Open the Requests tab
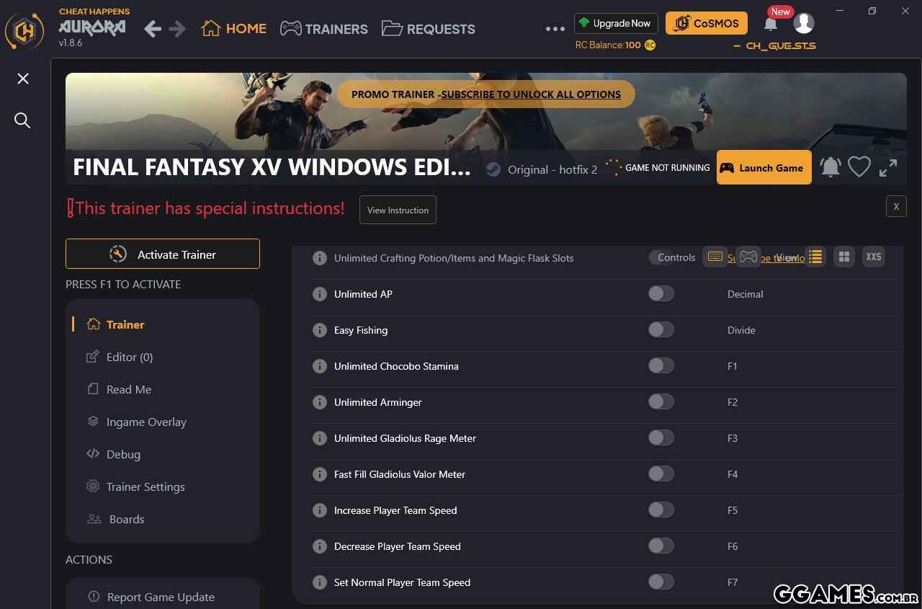Screen dimensions: 922x609 [x=429, y=29]
